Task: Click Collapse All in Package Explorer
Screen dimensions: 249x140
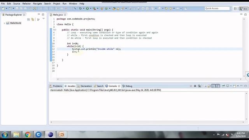Action: tap(28, 19)
